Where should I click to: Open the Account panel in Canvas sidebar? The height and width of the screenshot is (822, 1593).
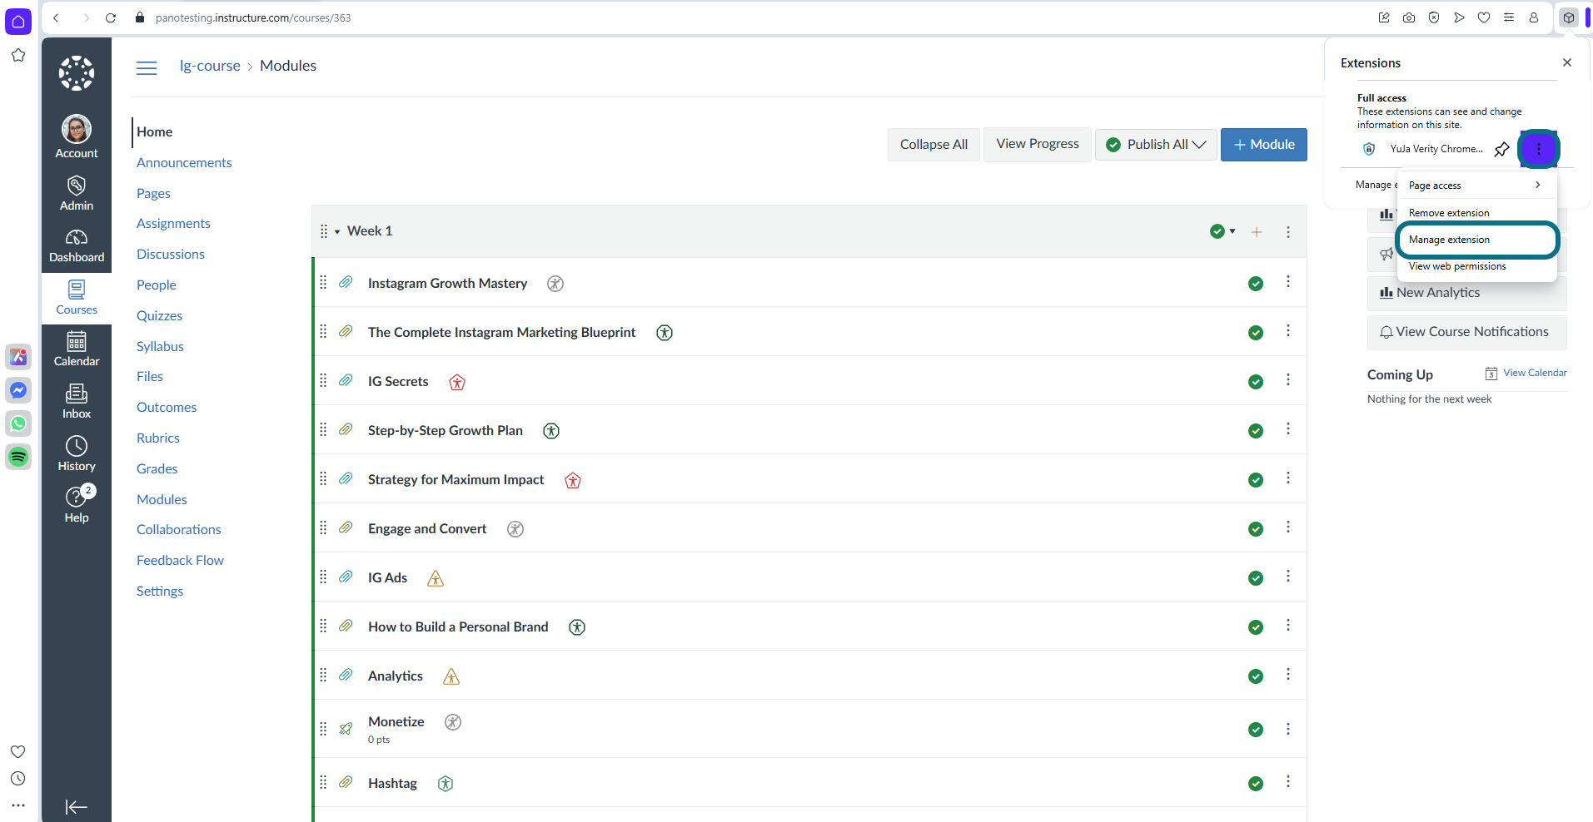(76, 136)
